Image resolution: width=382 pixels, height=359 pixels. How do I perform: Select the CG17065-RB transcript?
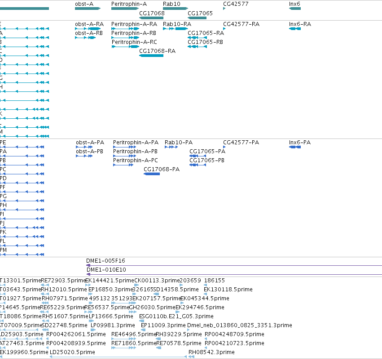(197, 47)
